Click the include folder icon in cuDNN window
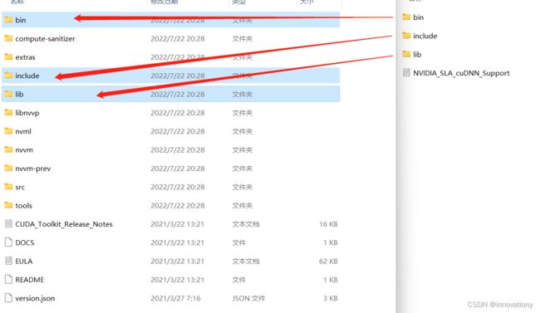The image size is (540, 313). point(406,36)
